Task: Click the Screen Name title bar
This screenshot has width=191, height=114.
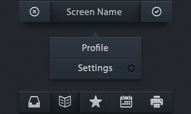Action: pyautogui.click(x=95, y=12)
